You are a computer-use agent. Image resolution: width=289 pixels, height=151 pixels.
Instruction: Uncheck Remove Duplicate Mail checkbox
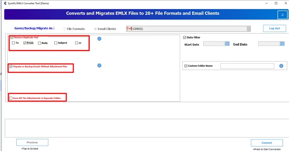click(x=12, y=37)
